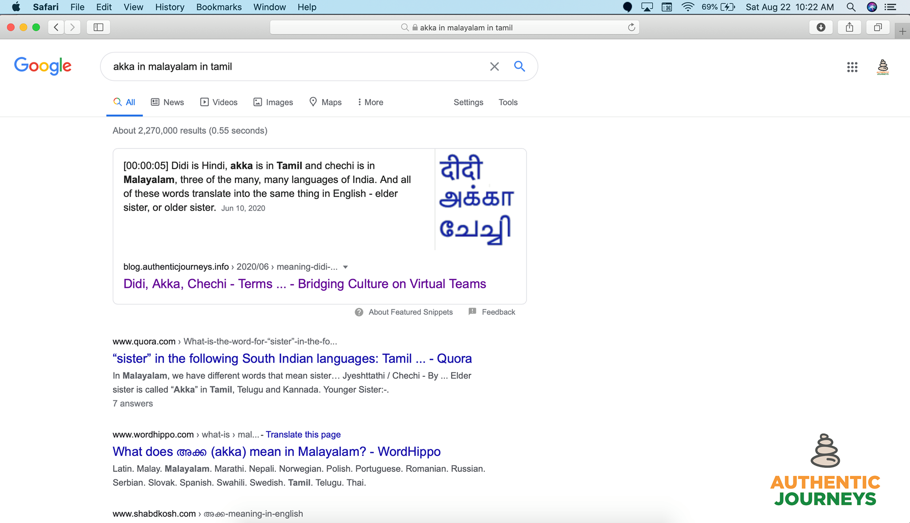Image resolution: width=910 pixels, height=523 pixels.
Task: Open search Settings
Action: coord(468,102)
